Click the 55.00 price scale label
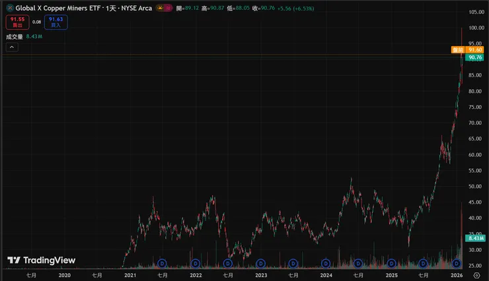This screenshot has width=489, height=281. pyautogui.click(x=475, y=171)
